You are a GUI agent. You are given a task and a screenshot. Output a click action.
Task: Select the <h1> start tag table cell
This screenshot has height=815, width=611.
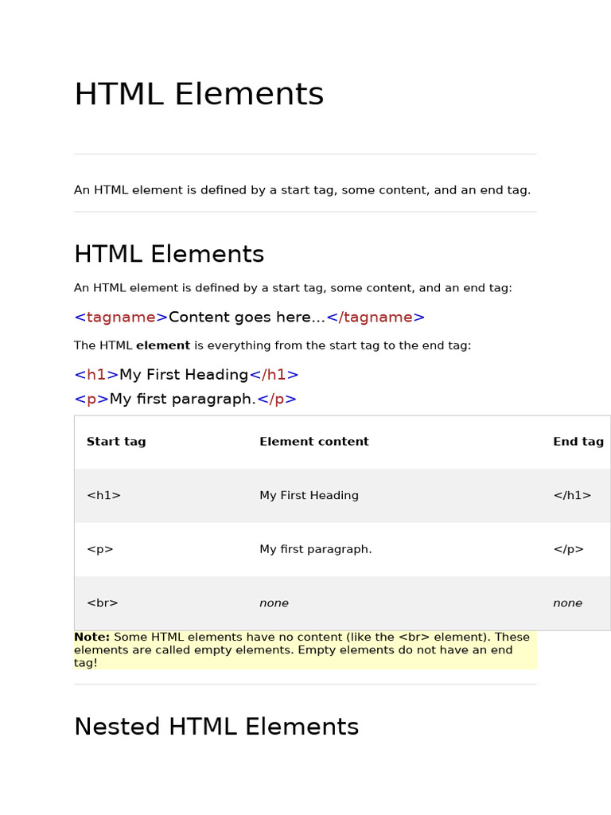[104, 496]
